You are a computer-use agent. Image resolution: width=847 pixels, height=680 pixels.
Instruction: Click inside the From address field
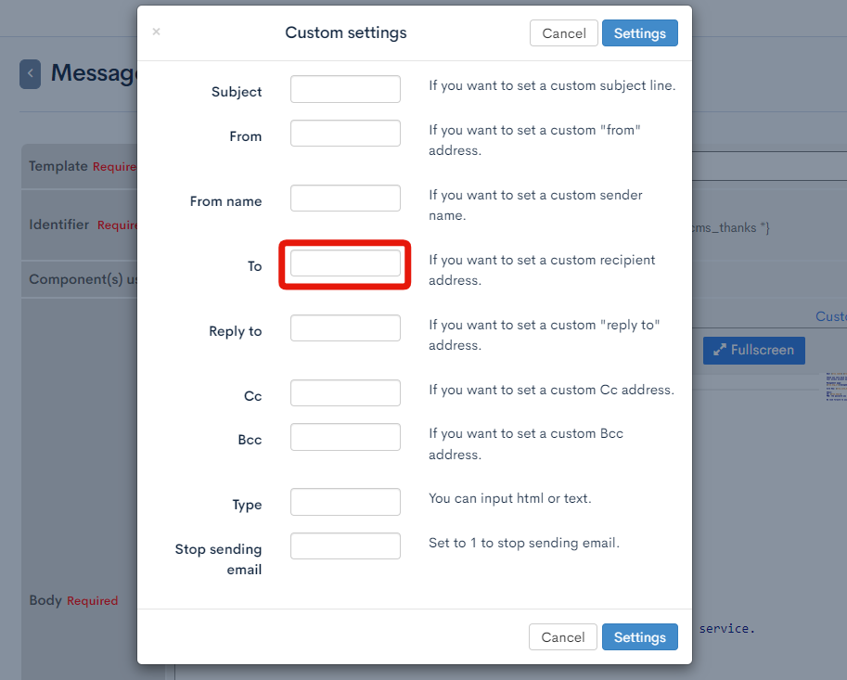344,133
